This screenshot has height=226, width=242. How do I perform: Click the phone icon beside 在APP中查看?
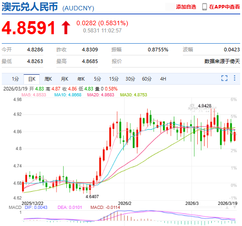(205, 7)
